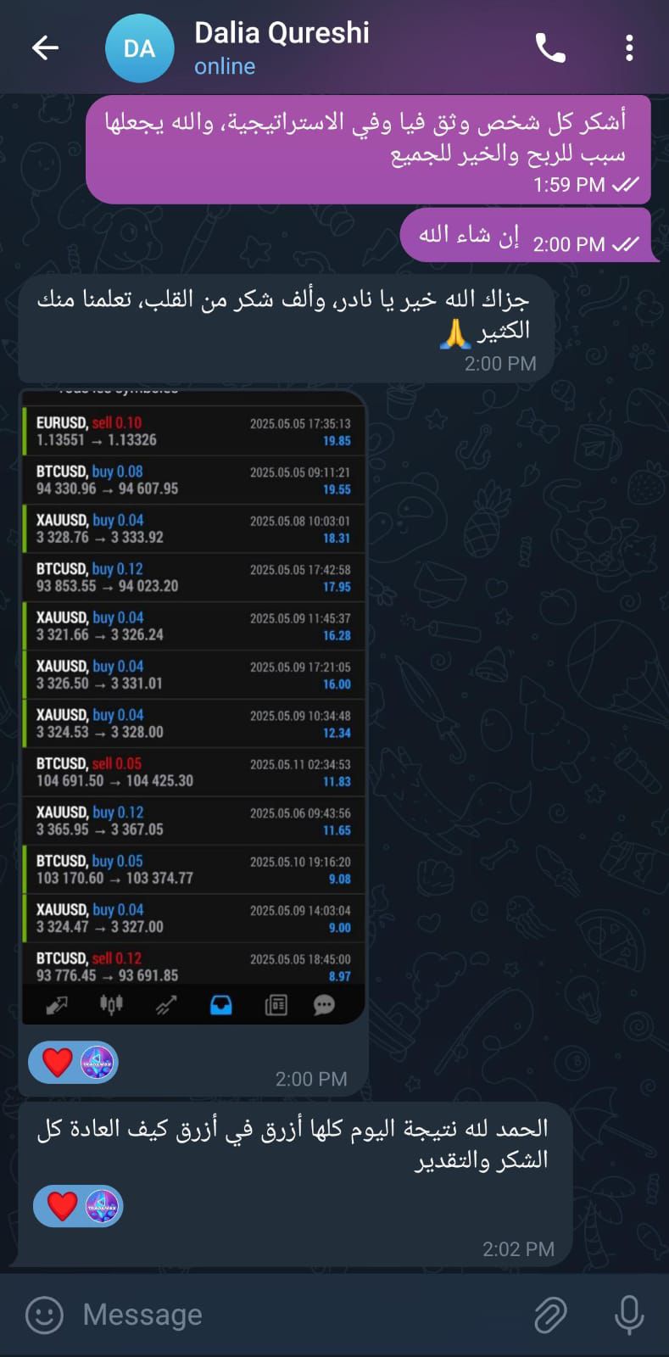Image resolution: width=669 pixels, height=1357 pixels.
Task: Tap the news page icon in screenshot bar
Action: (x=276, y=1005)
